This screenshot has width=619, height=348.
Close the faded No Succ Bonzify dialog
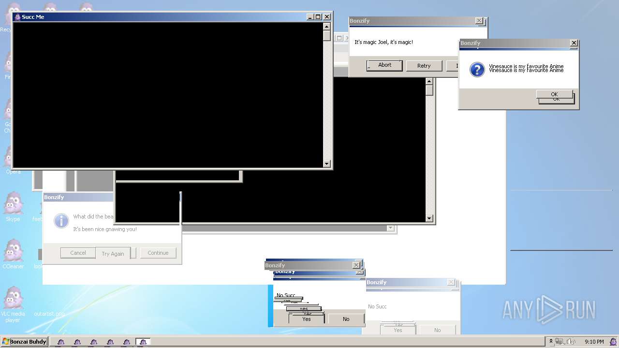coord(451,282)
